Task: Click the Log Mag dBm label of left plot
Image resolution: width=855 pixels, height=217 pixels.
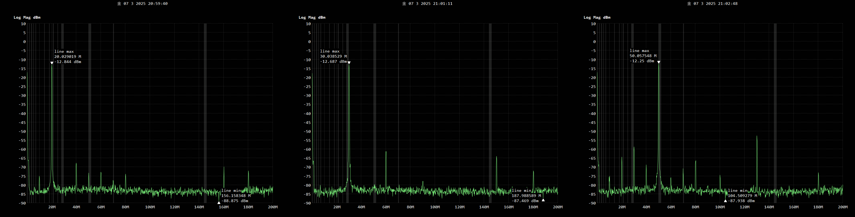Action: 27,17
